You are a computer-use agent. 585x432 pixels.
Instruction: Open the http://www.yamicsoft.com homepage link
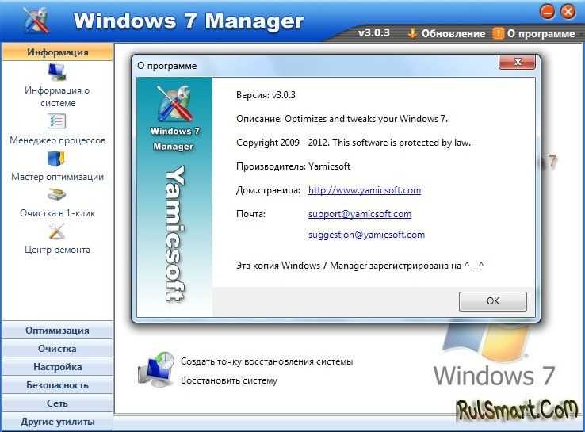(x=365, y=190)
